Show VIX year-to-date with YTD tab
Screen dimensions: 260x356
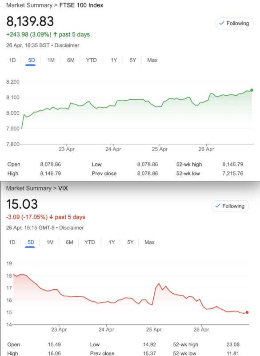[x=89, y=242]
